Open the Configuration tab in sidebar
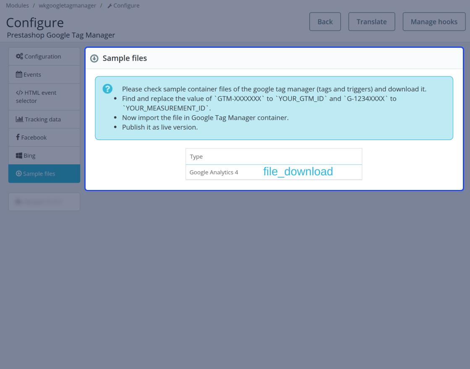This screenshot has width=470, height=369. click(44, 56)
